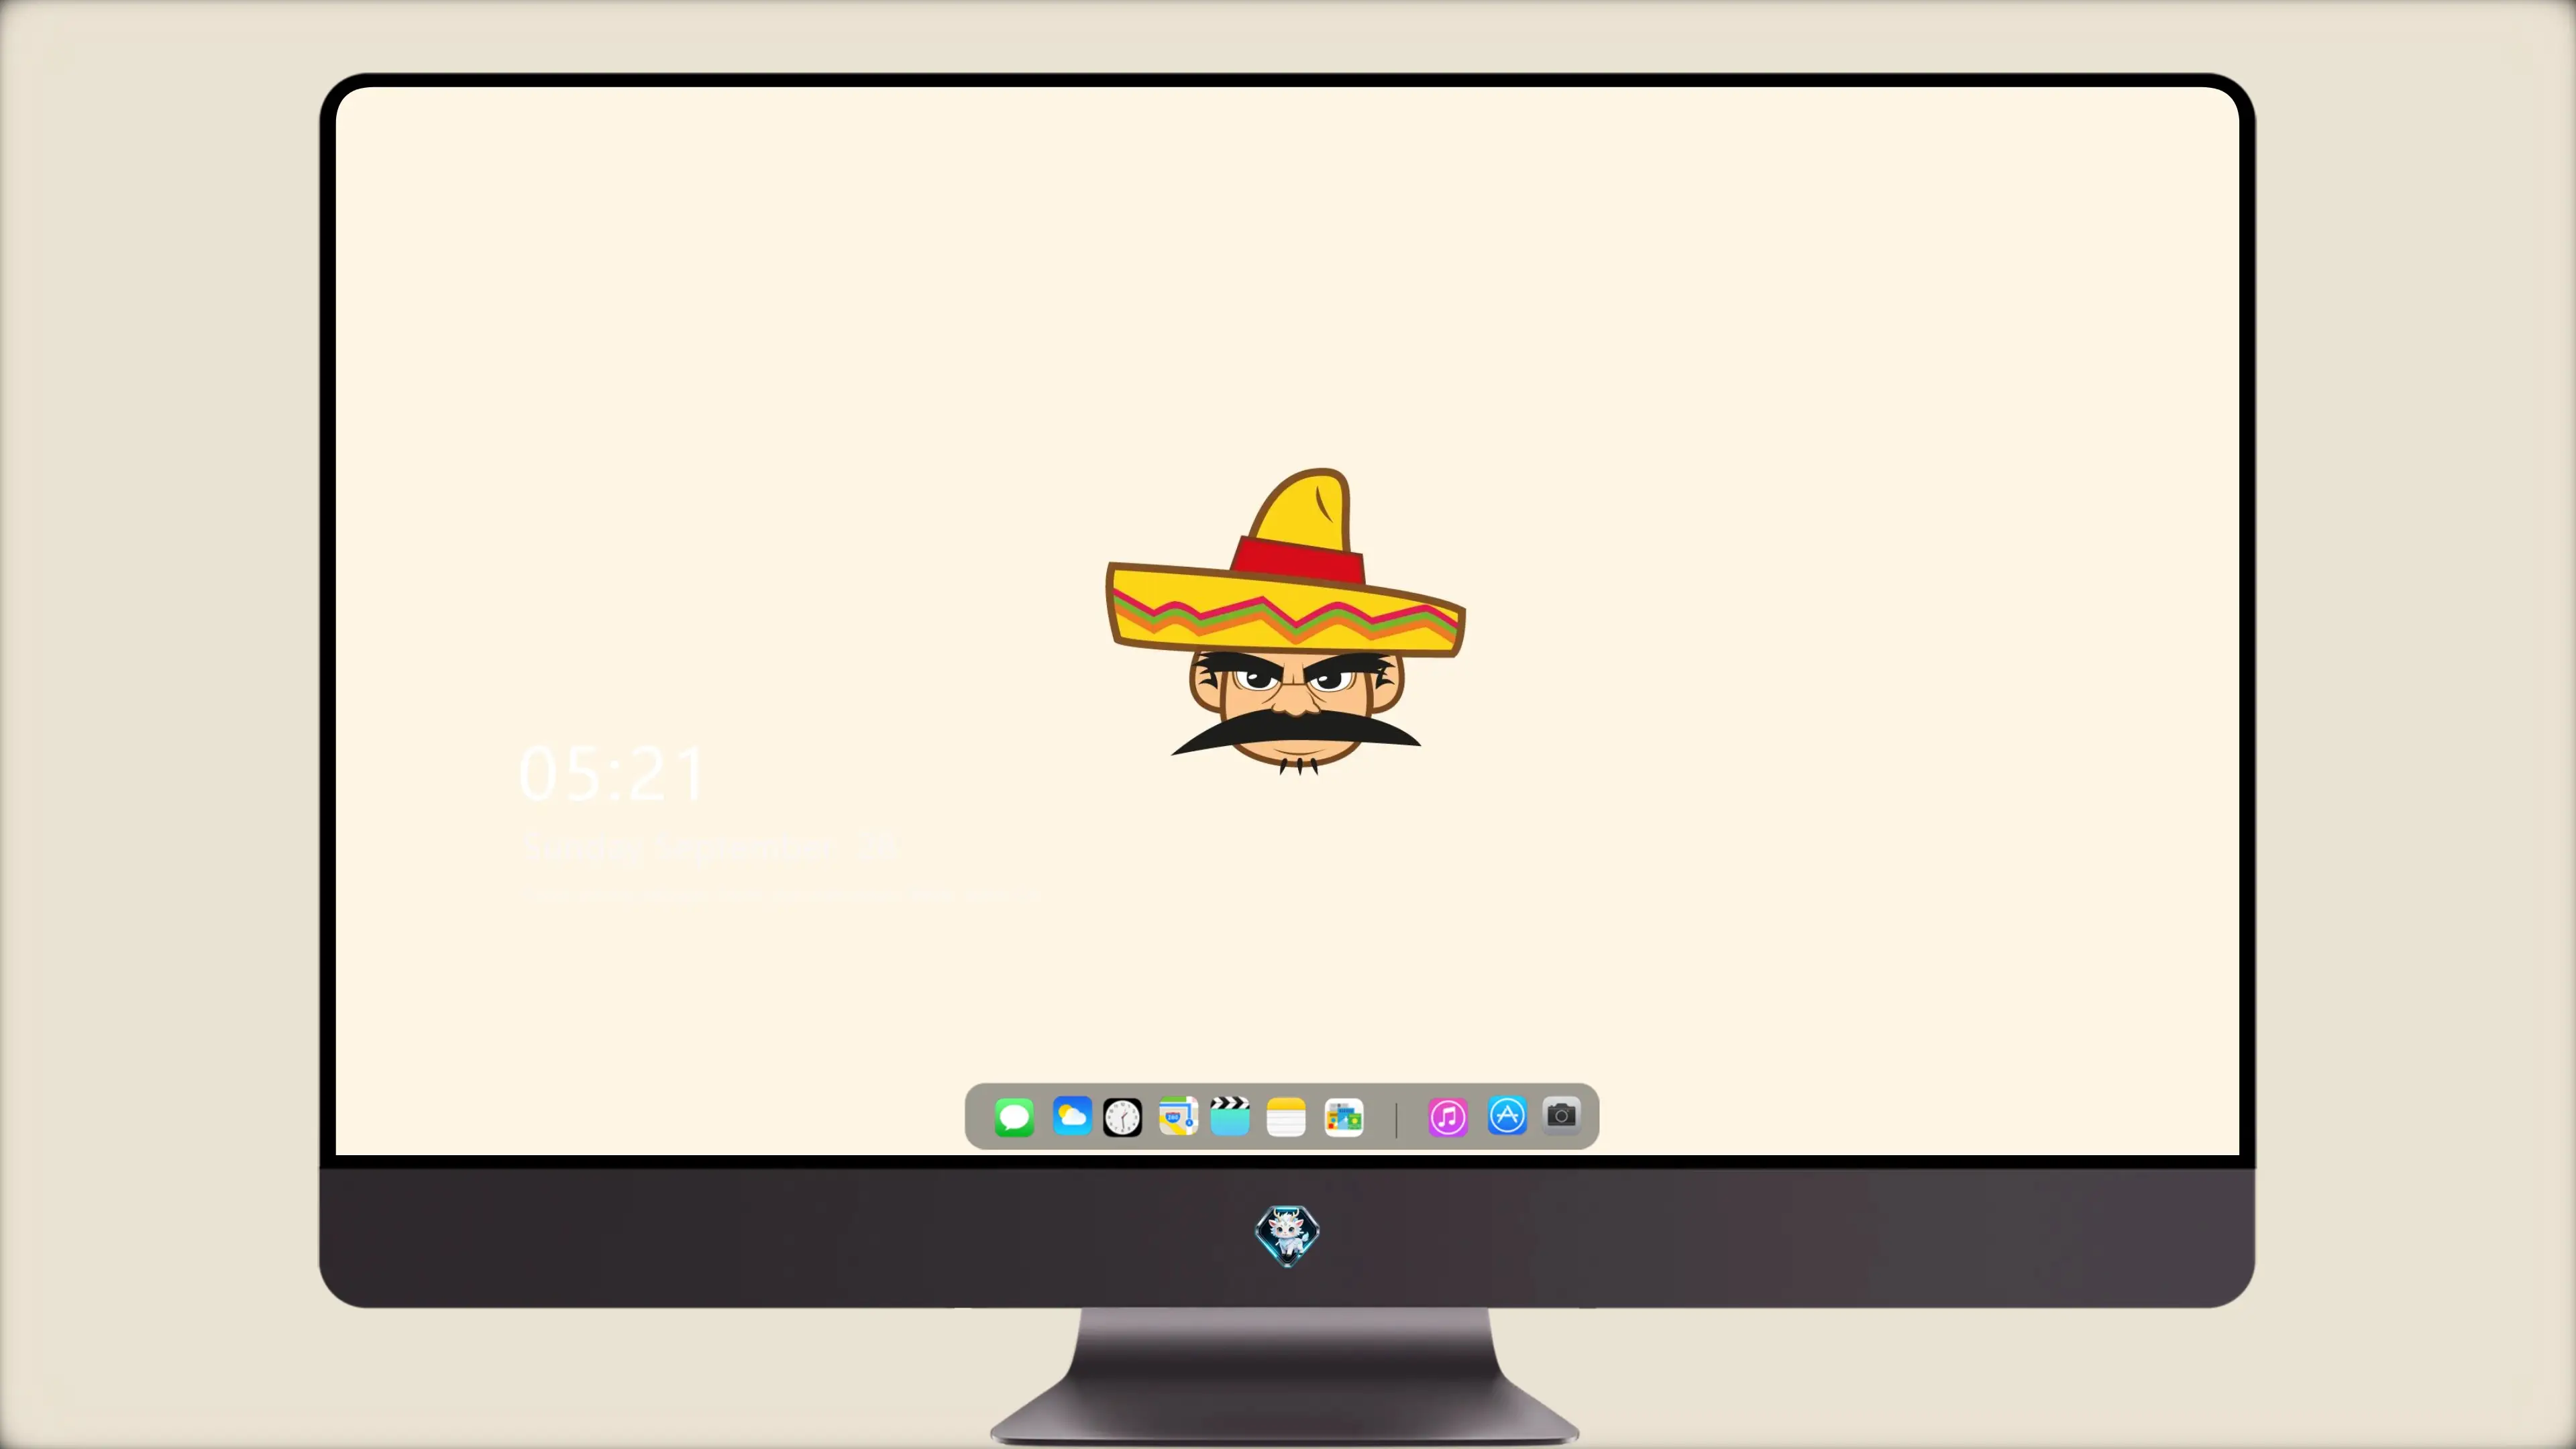Open the Clock app in the dock
The image size is (2576, 1449).
tap(1123, 1117)
